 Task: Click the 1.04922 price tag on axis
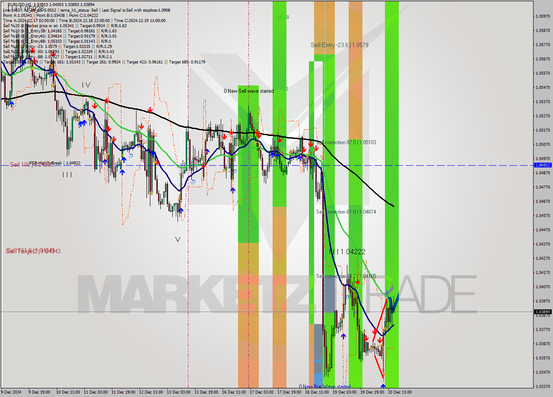coord(543,165)
